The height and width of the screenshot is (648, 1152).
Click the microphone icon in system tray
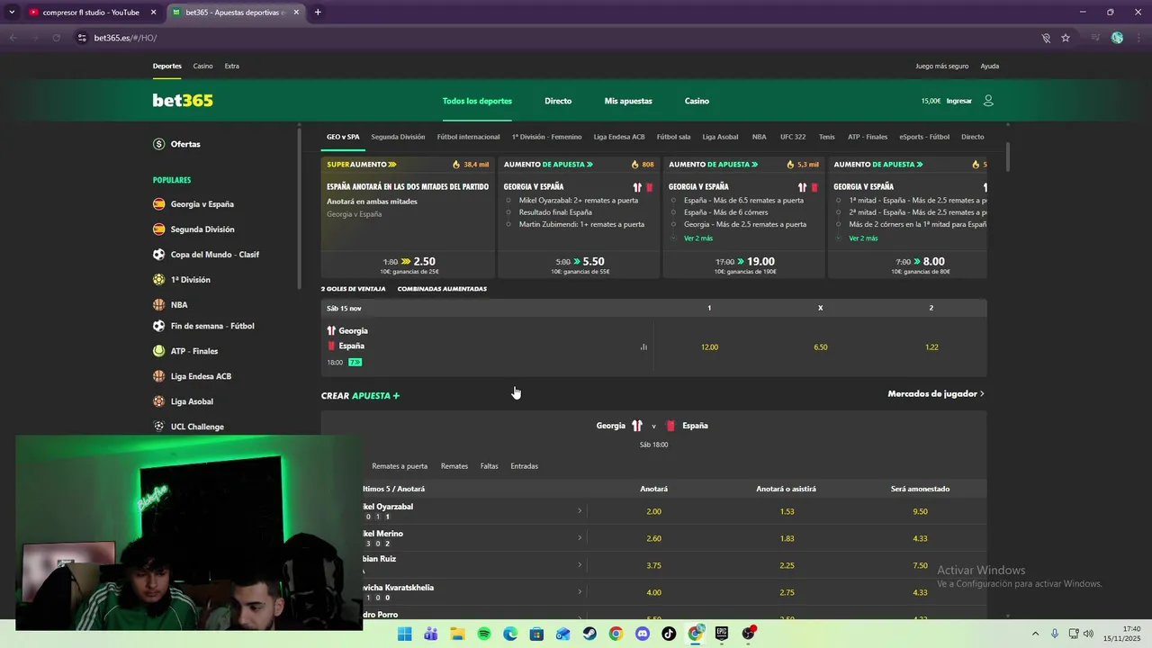(x=1055, y=634)
